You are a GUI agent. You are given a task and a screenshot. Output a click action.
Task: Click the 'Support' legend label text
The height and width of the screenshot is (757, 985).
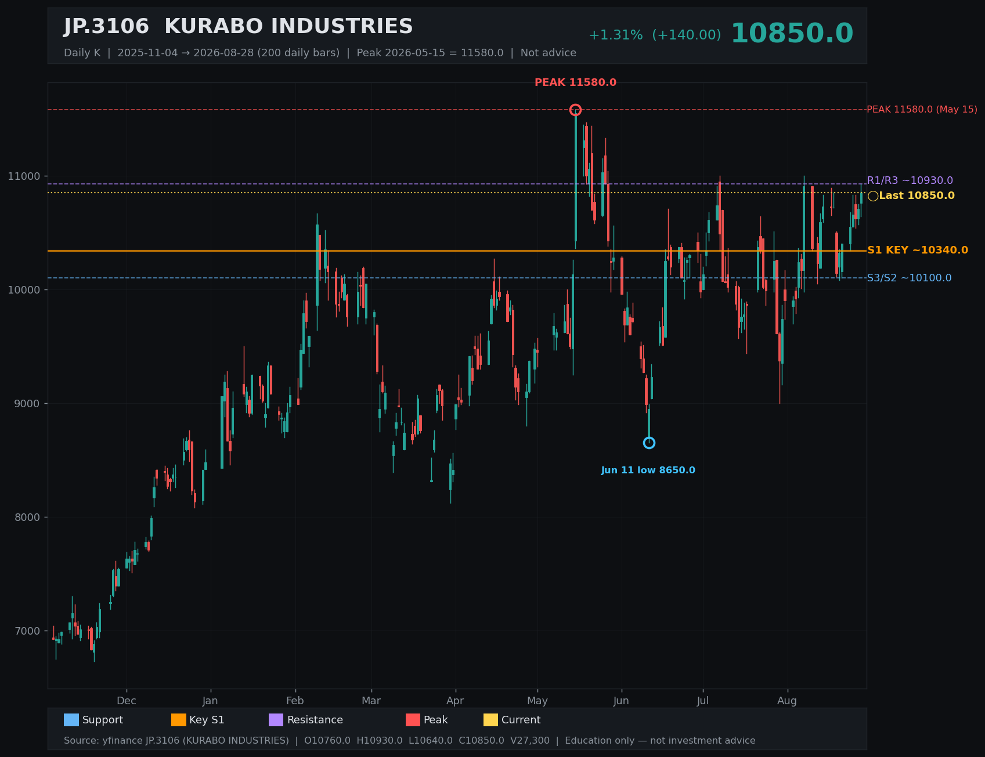[103, 720]
